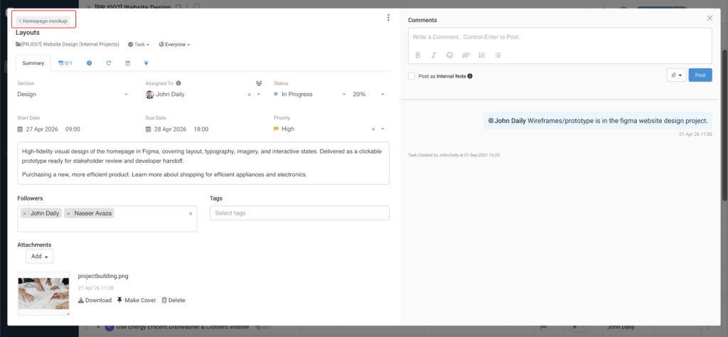Viewport: 728px width, 337px height.
Task: Expand the Section dropdown showing Design
Action: coord(126,94)
